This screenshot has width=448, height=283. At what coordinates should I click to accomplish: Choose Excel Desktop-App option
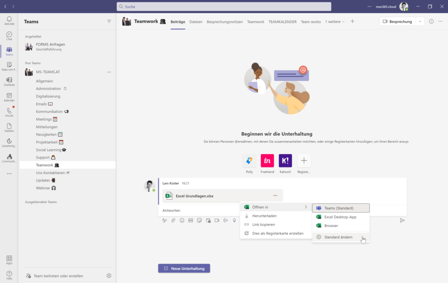pos(341,217)
